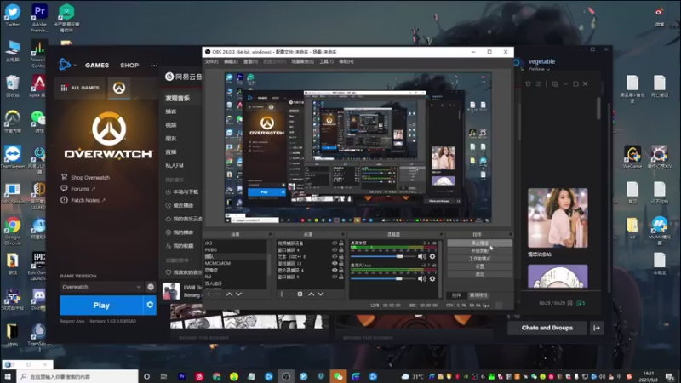Open 场景集合(S) menu in OBS
681x383 pixels.
tap(302, 61)
